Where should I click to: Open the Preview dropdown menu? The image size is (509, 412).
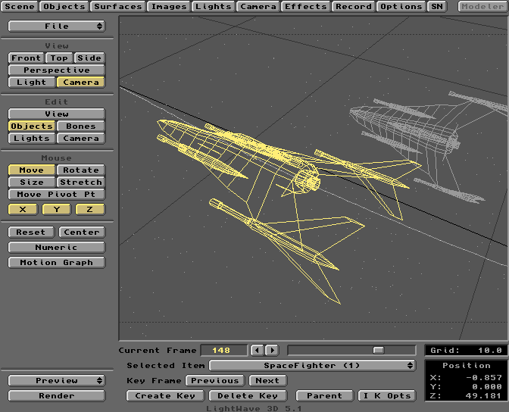tap(57, 380)
